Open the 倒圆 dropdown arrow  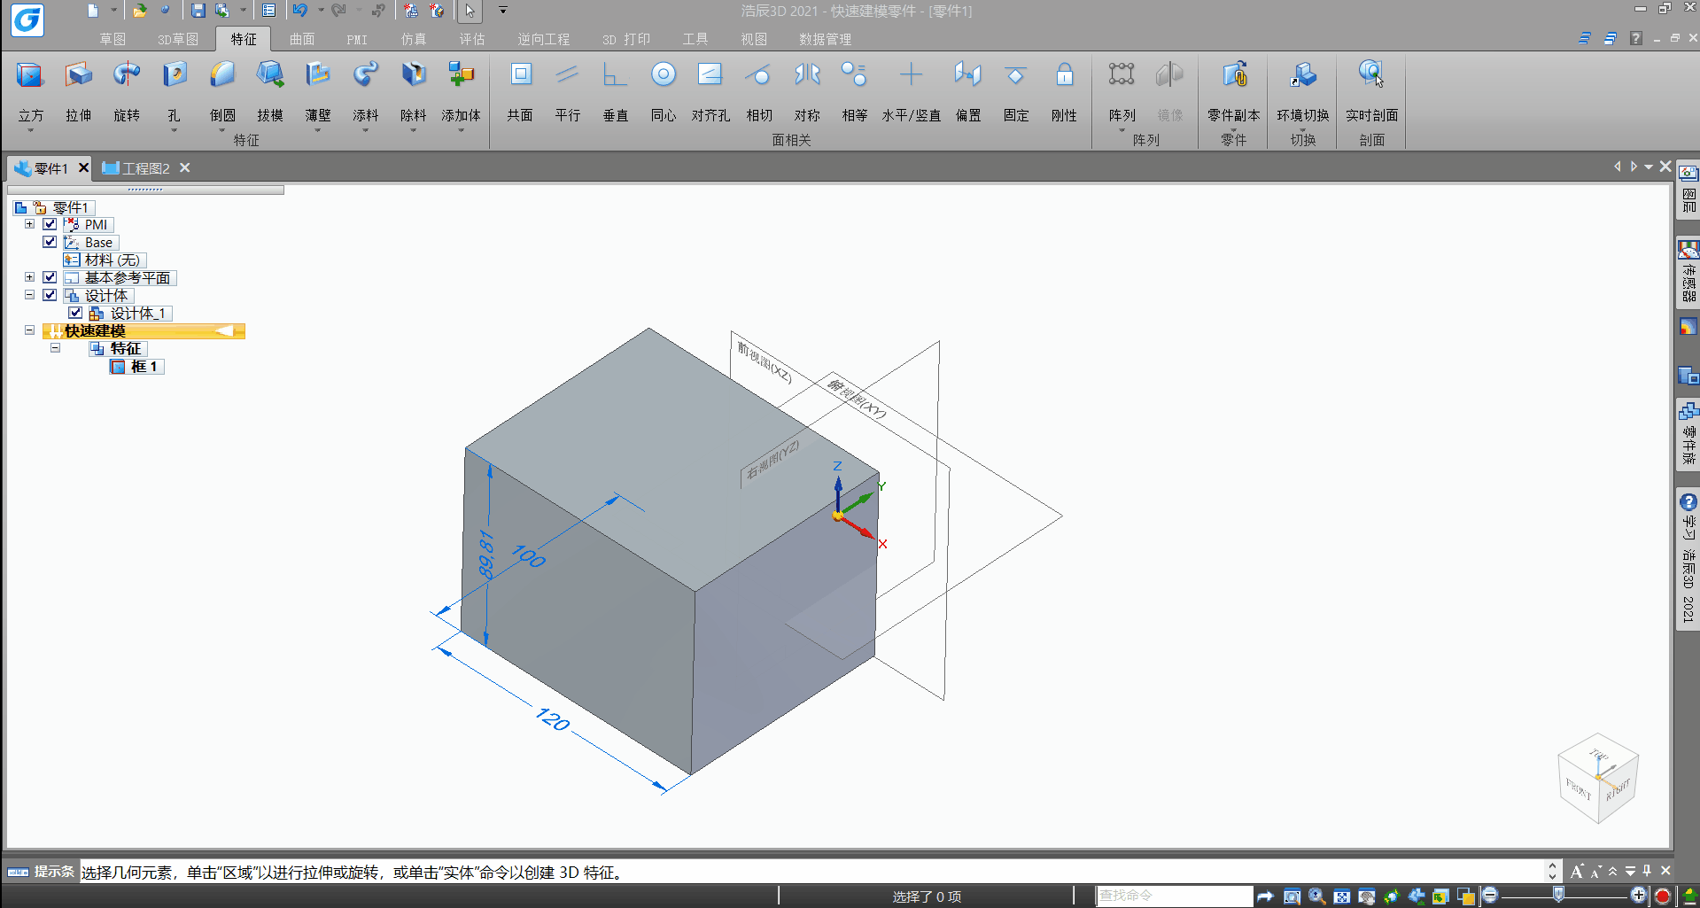click(x=222, y=131)
